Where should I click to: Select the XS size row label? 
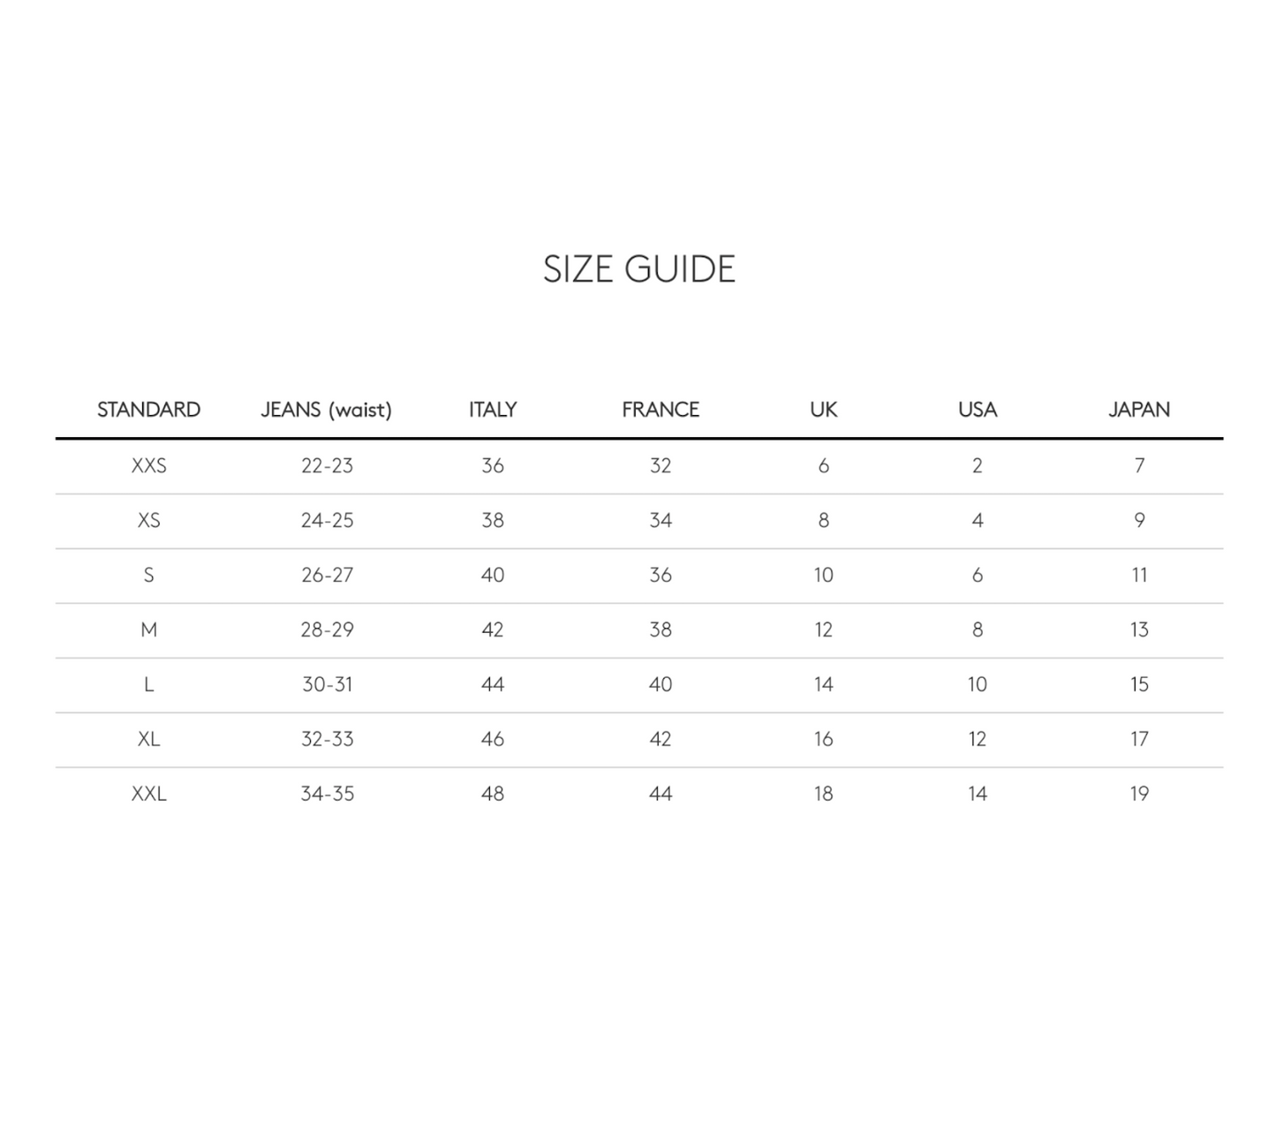(x=148, y=520)
